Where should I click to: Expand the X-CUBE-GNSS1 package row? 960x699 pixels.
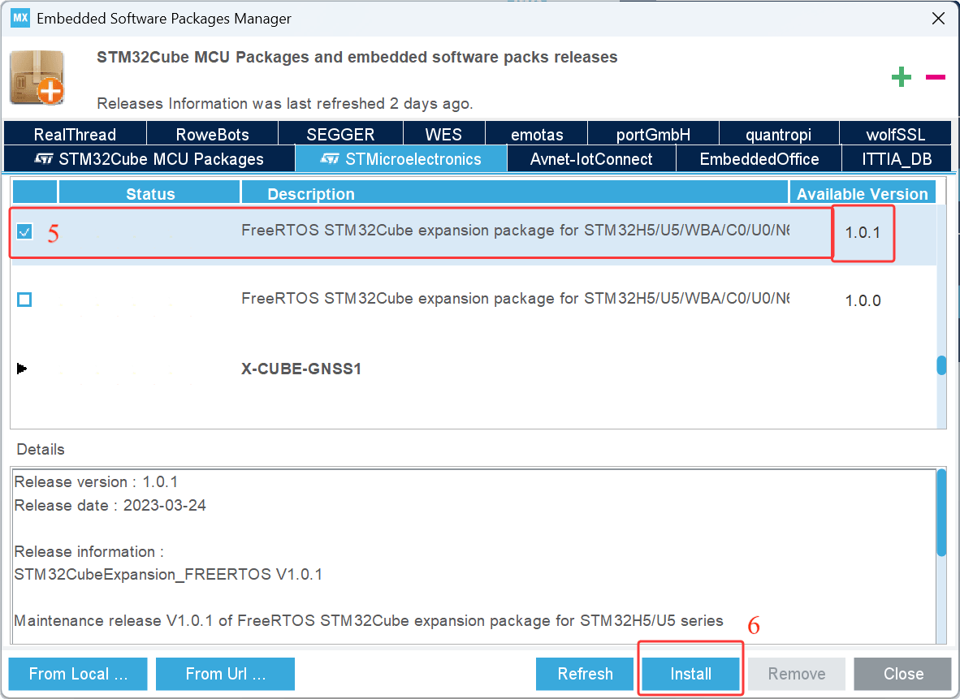(x=21, y=369)
